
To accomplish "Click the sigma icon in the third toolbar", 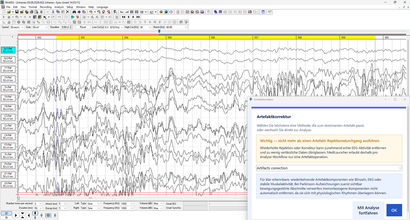I will click(x=84, y=22).
